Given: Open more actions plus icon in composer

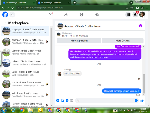Looking at the screenshot, I should (x=58, y=100).
